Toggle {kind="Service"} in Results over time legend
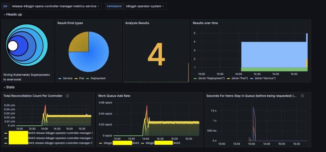The height and width of the screenshot is (152, 326). click(x=265, y=78)
